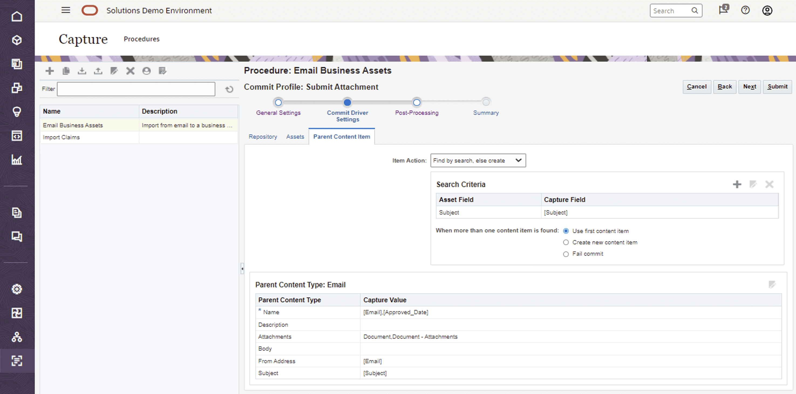This screenshot has width=796, height=394.
Task: Open the notifications flag icon
Action: pos(723,10)
